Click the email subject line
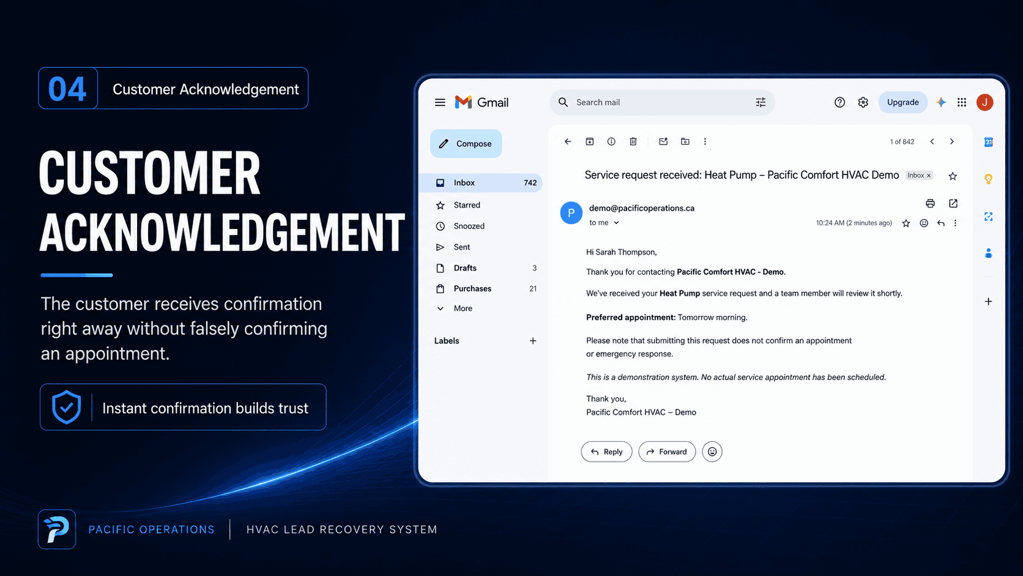The image size is (1023, 576). click(742, 175)
